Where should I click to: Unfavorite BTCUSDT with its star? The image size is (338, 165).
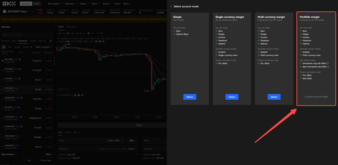(3, 61)
